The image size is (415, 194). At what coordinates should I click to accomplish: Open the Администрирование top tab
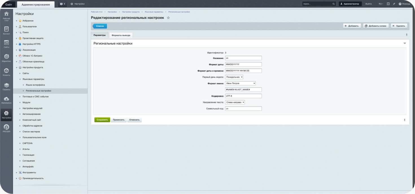click(36, 4)
